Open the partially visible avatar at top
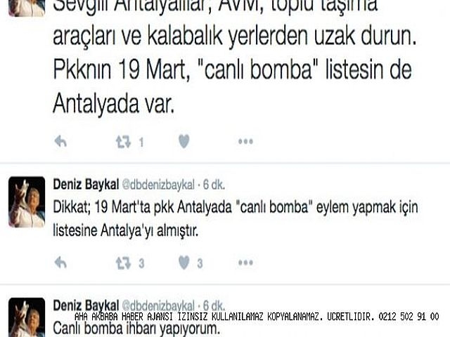Image resolution: width=450 pixels, height=337 pixels. (27, 8)
